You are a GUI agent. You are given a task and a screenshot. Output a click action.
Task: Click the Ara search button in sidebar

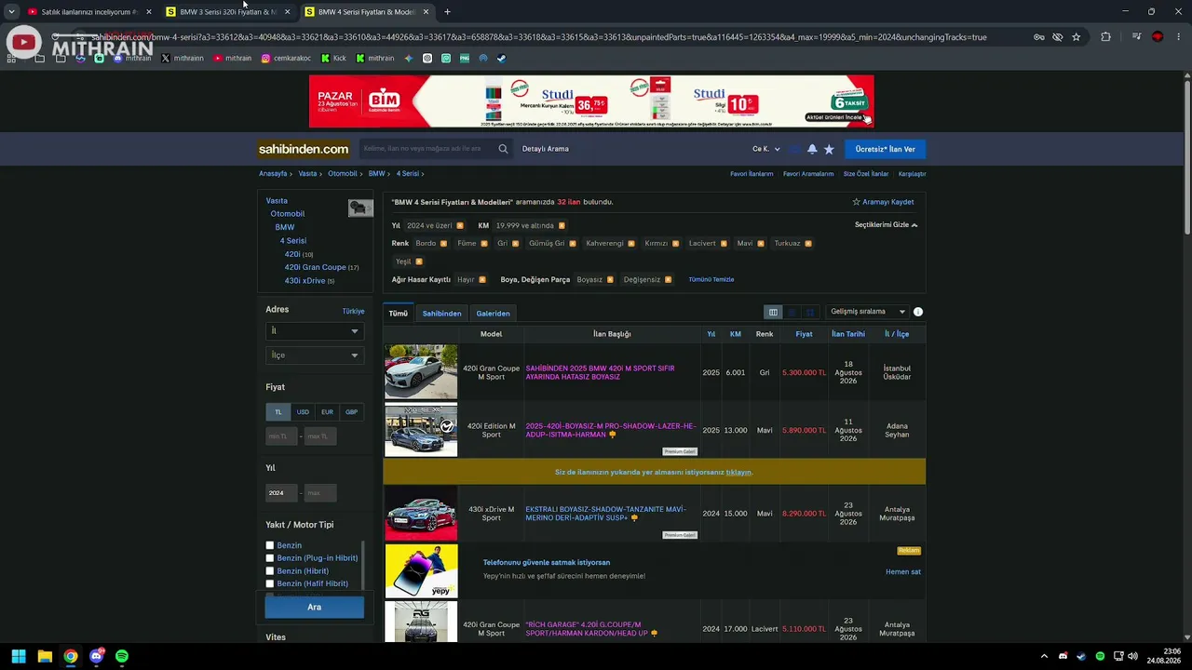pos(314,607)
